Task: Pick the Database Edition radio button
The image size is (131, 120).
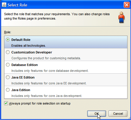Action: pyautogui.click(x=8, y=65)
